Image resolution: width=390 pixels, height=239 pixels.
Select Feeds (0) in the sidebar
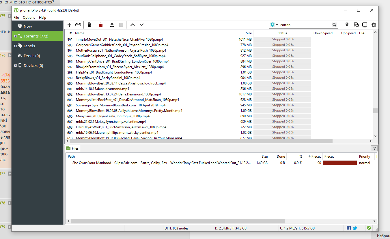click(32, 56)
